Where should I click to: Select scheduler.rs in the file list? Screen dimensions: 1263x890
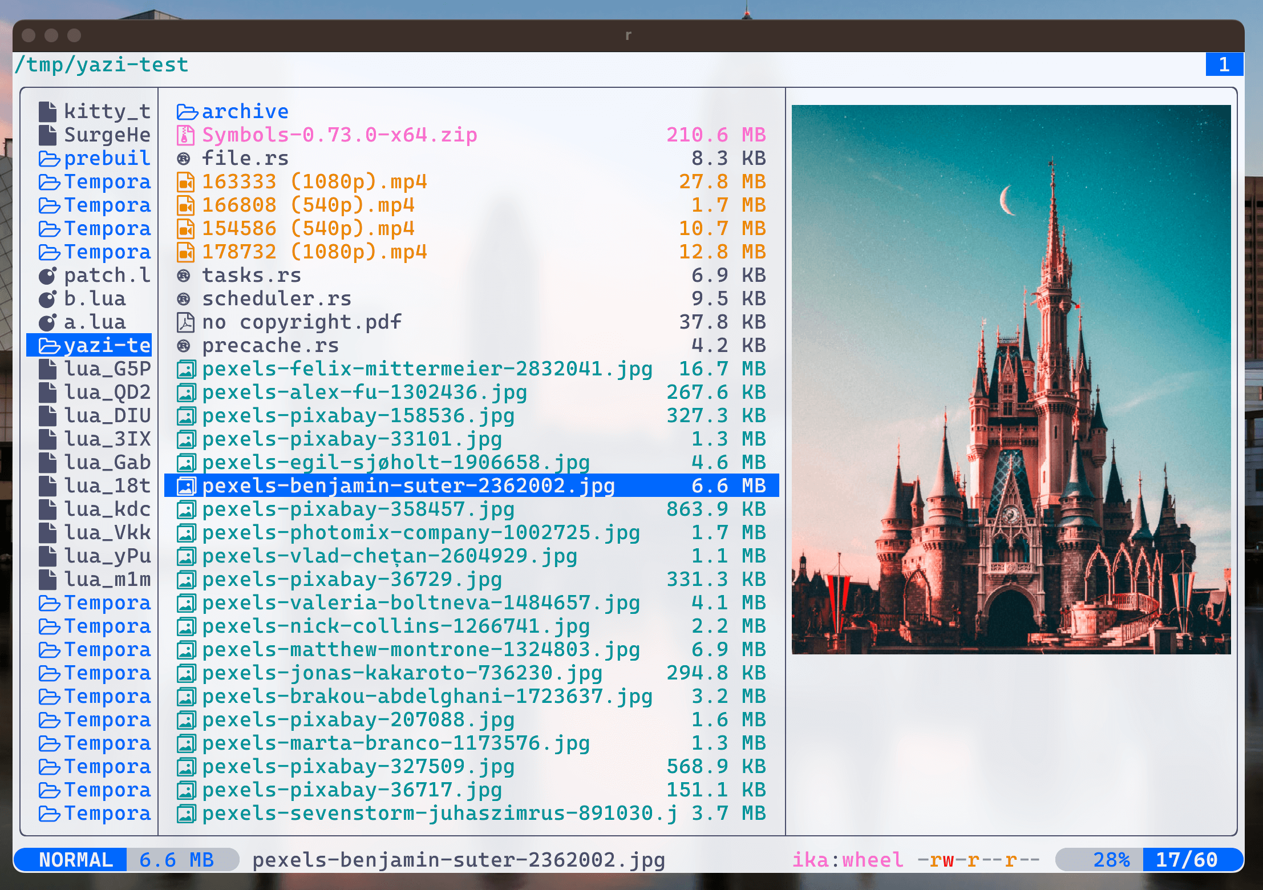(x=277, y=299)
